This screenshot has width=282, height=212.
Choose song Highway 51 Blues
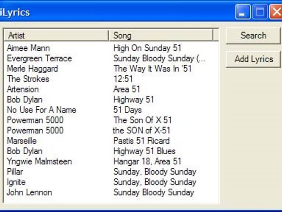coord(144,151)
